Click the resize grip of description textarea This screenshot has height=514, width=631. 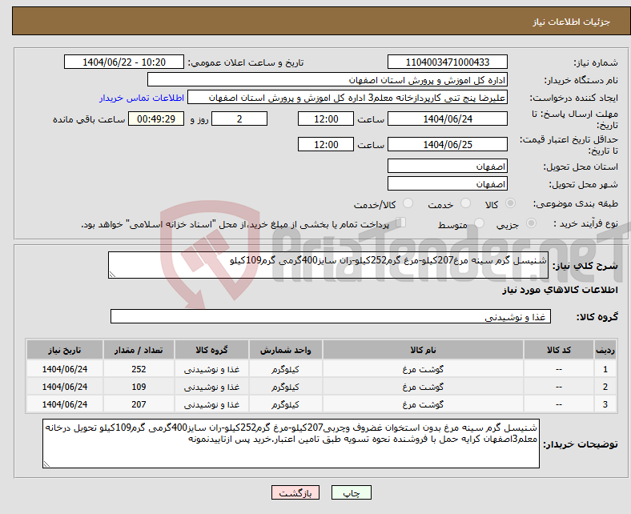coord(112,275)
